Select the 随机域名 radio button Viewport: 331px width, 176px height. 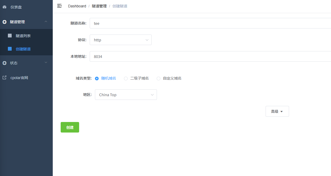pyautogui.click(x=97, y=78)
